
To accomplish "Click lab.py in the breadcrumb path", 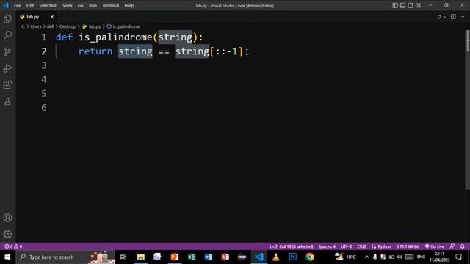I will [95, 26].
